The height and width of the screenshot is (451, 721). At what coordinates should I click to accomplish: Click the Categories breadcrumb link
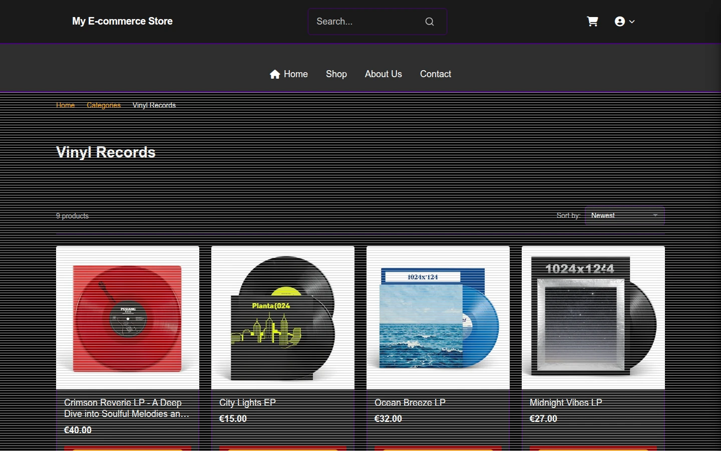pos(104,105)
